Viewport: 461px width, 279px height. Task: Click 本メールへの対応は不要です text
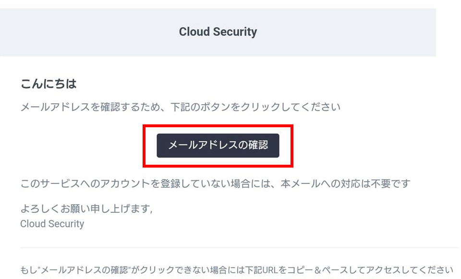click(x=345, y=183)
